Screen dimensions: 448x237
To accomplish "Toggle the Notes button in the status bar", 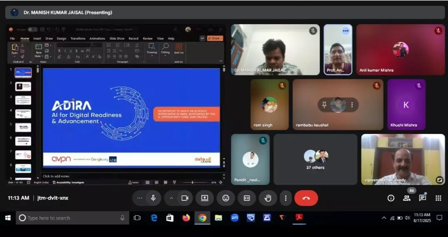I will coord(134,183).
